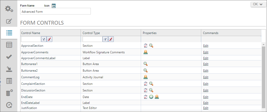Apply filter on Control Name column
267x112 pixels.
click(x=44, y=39)
